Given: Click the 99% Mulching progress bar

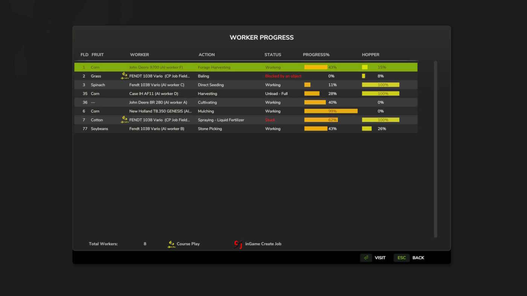Looking at the screenshot, I should point(331,111).
